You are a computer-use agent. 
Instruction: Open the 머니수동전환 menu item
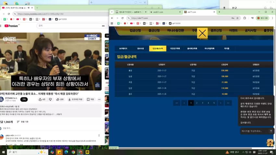[x=175, y=30]
